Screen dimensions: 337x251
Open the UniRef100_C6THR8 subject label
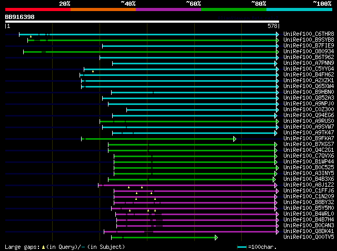pyautogui.click(x=309, y=34)
